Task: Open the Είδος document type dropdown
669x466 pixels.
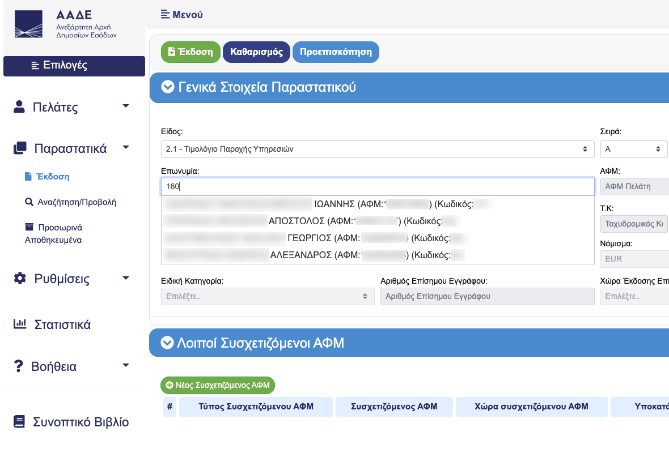Action: point(378,149)
